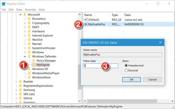Expand the Realtek key
175x109 pixels.
16,82
